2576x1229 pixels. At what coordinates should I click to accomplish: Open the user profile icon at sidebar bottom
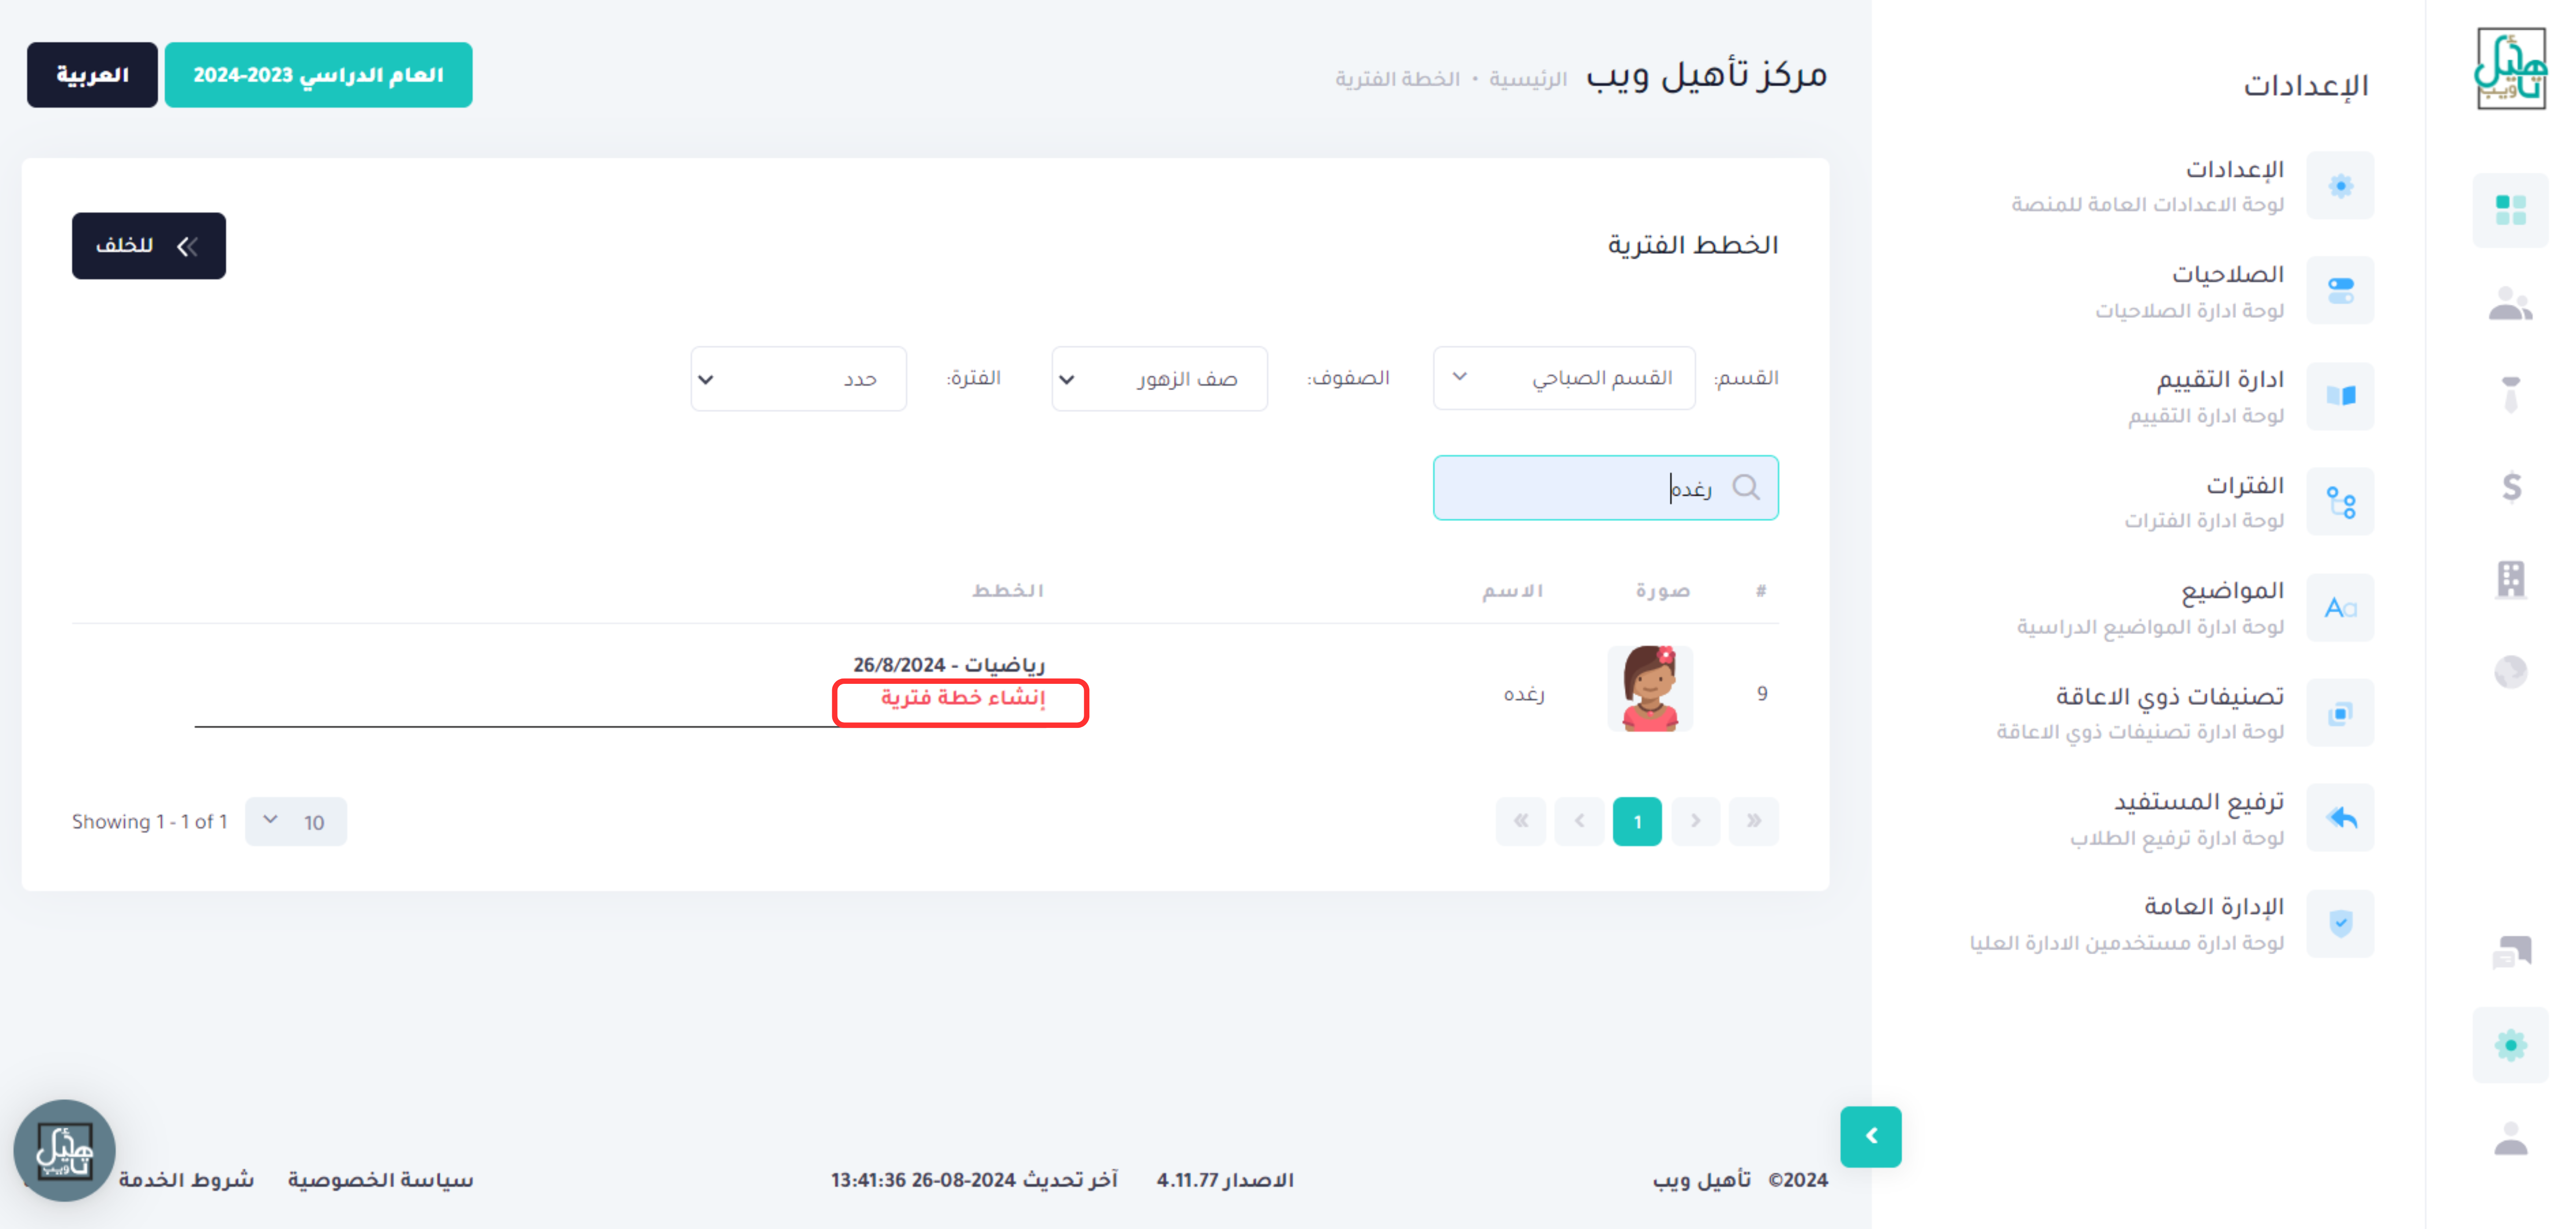(2510, 1139)
